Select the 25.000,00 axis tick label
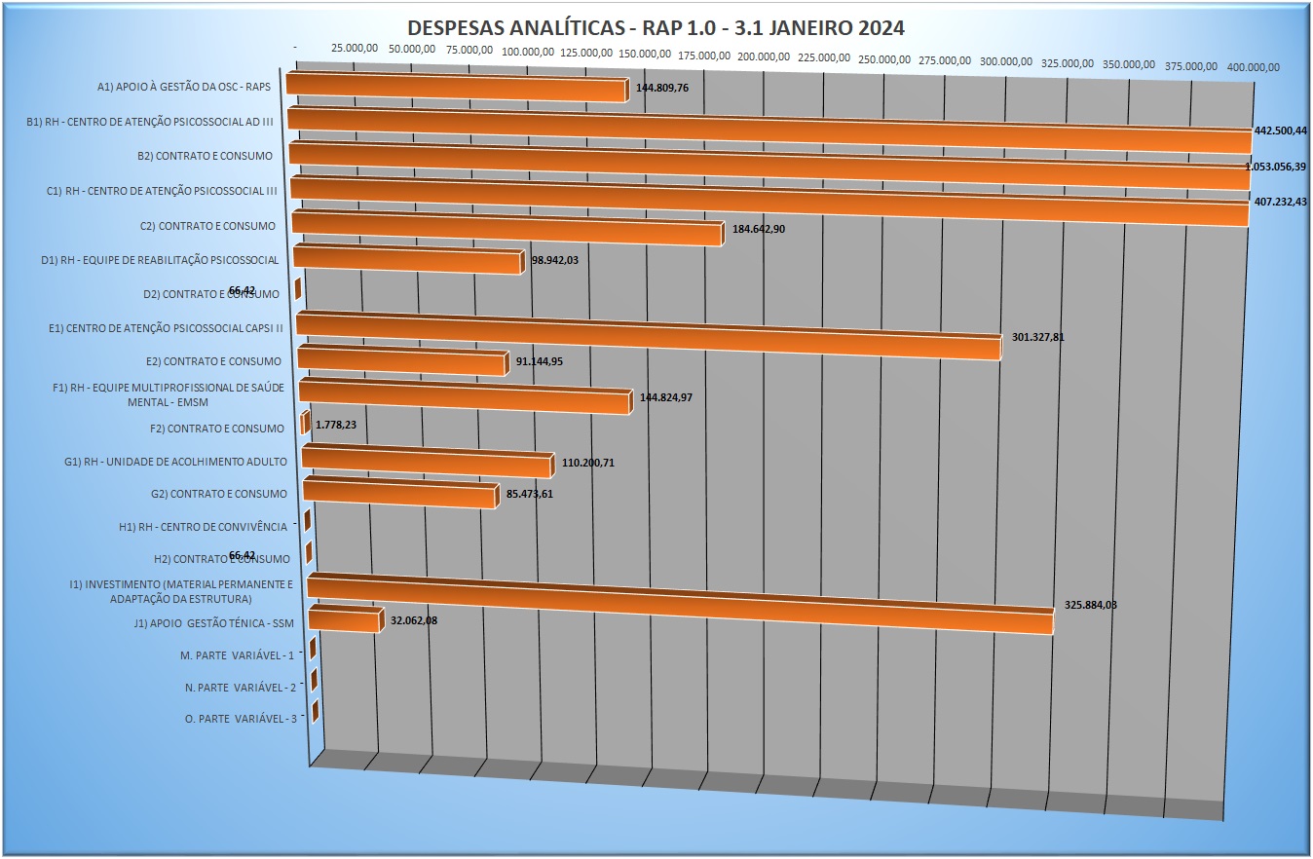 click(x=355, y=48)
